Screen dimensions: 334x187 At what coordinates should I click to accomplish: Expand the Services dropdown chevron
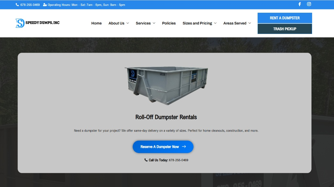[154, 23]
